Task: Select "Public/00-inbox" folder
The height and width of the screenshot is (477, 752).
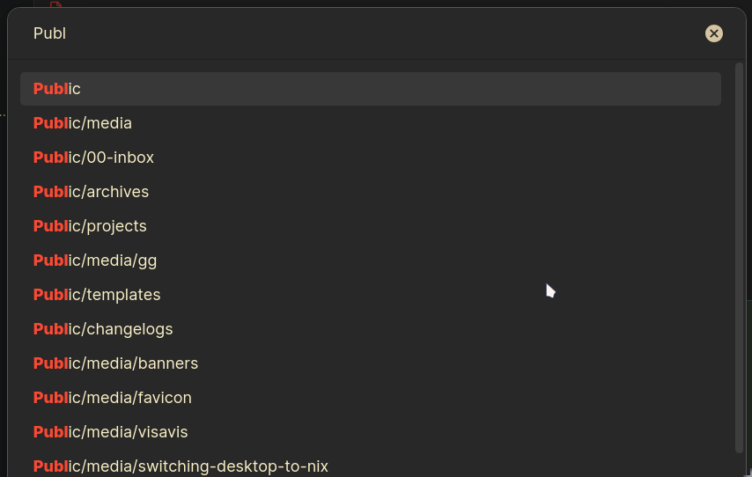Action: pyautogui.click(x=370, y=158)
